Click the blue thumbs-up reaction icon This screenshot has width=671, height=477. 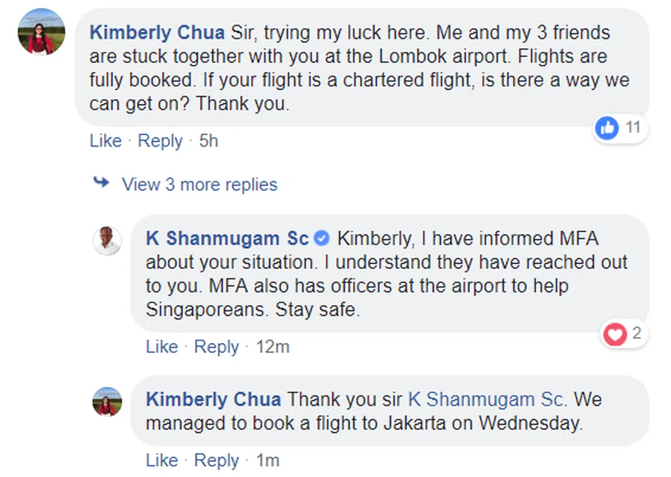607,128
